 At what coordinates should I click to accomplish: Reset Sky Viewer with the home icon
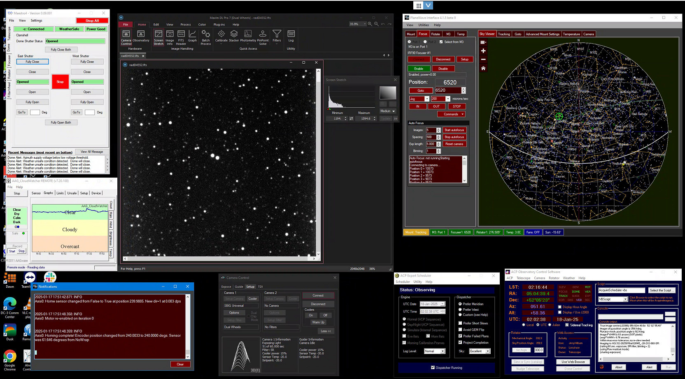[x=483, y=68]
